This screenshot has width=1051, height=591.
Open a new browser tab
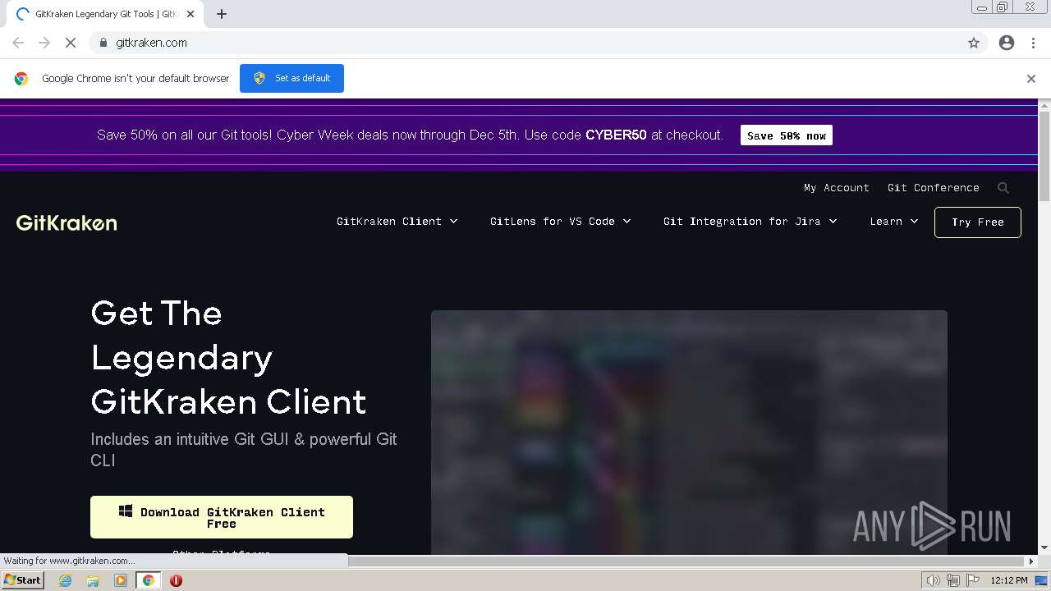pos(222,14)
